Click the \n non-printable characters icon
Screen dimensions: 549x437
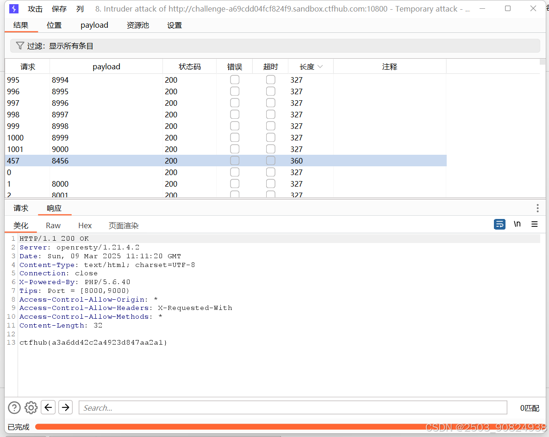(x=517, y=224)
